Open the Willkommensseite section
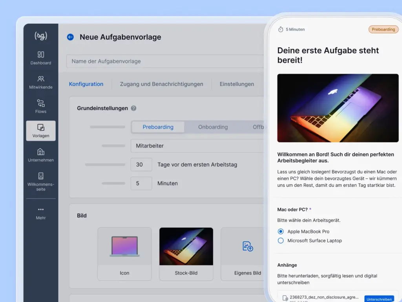Screen dimensions: 402x302 [x=40, y=181]
